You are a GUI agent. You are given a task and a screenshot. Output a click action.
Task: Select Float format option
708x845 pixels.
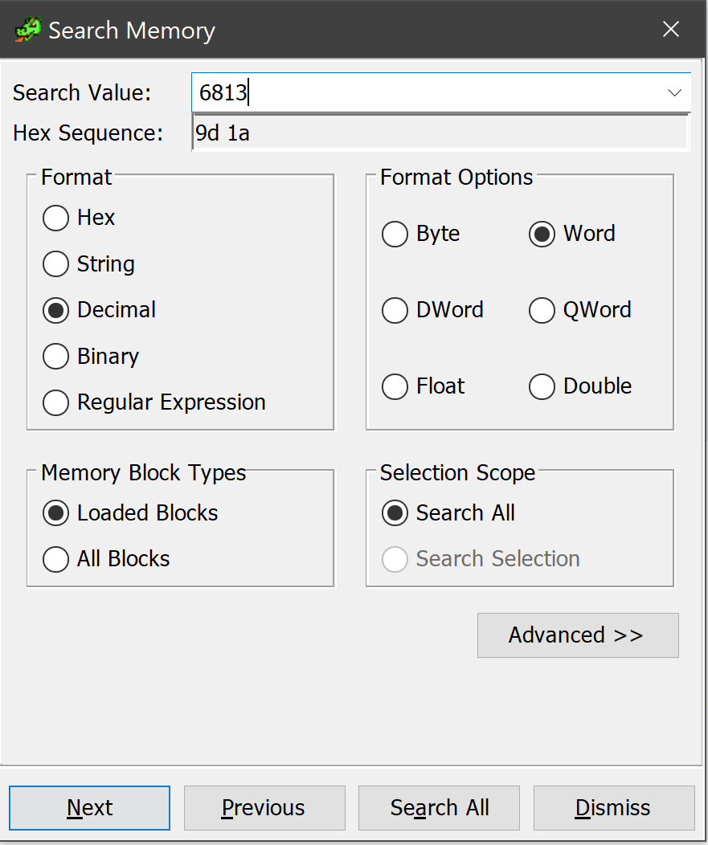coord(395,386)
